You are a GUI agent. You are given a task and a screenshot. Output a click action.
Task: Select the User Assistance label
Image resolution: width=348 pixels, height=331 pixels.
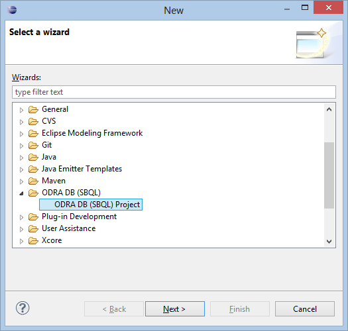click(69, 228)
